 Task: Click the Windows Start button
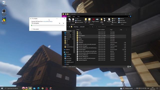point(2,88)
